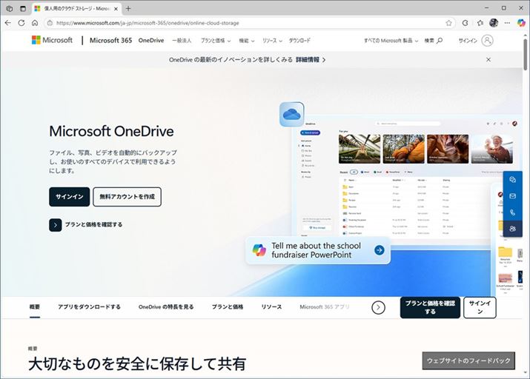This screenshot has width=530, height=379.
Task: Click sticky プランと価格を確認する button
Action: click(430, 307)
